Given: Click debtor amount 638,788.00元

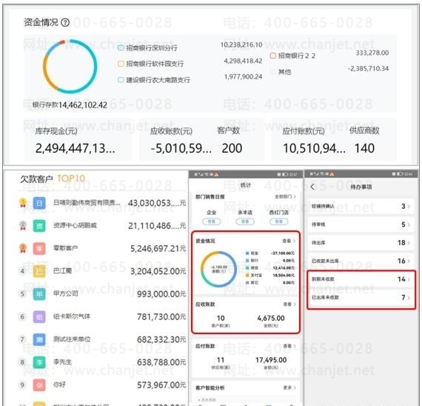Looking at the screenshot, I should tap(161, 362).
